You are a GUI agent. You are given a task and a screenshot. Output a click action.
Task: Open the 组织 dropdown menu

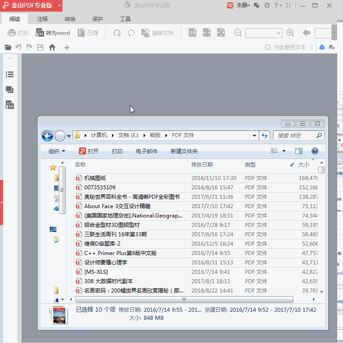(57, 151)
